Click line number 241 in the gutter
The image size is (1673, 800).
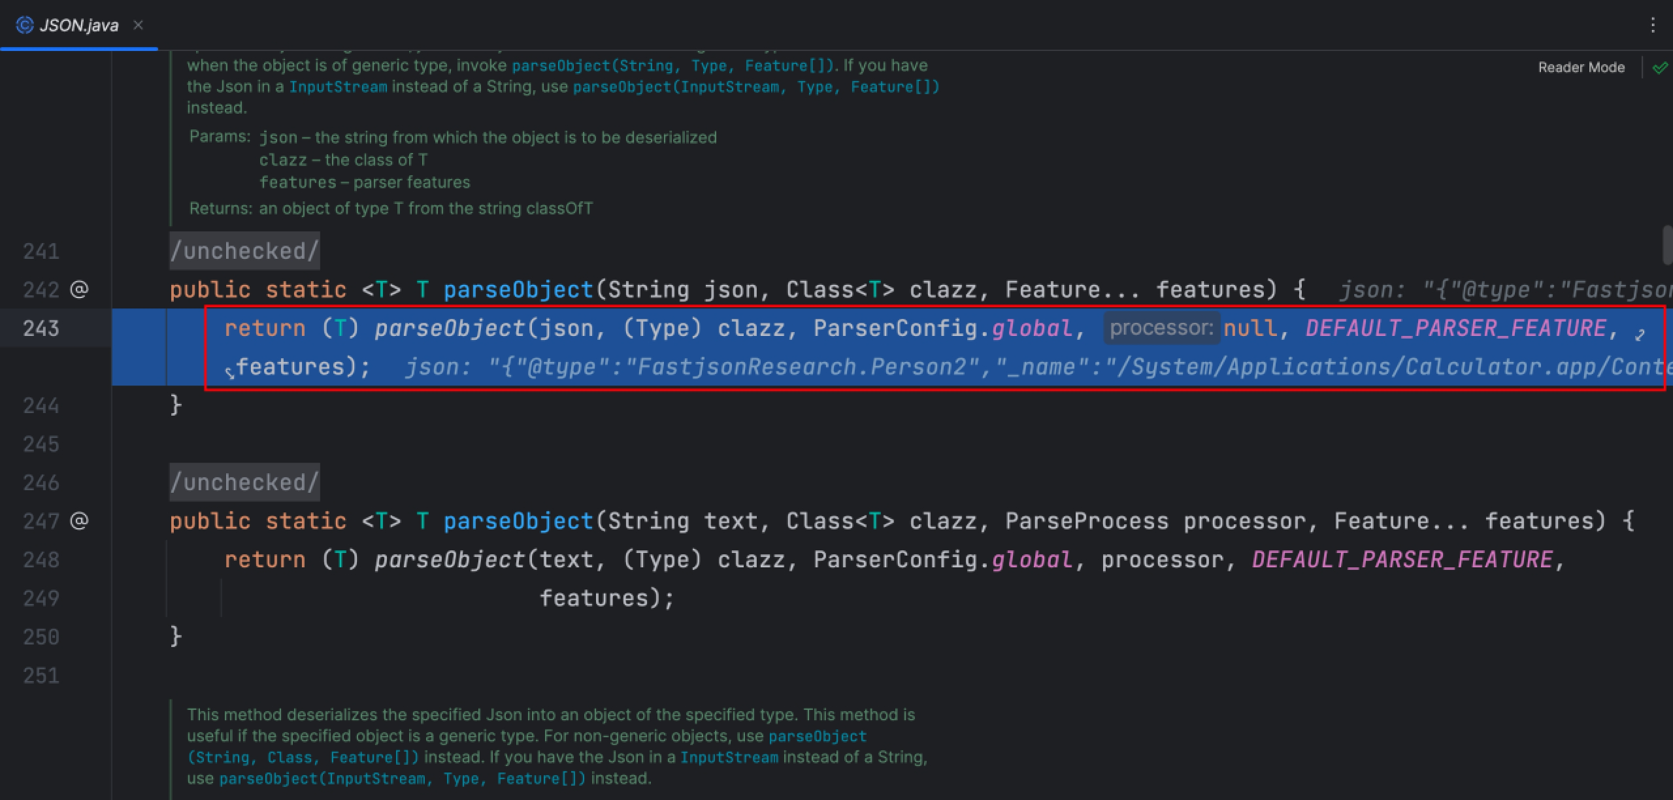click(x=41, y=251)
